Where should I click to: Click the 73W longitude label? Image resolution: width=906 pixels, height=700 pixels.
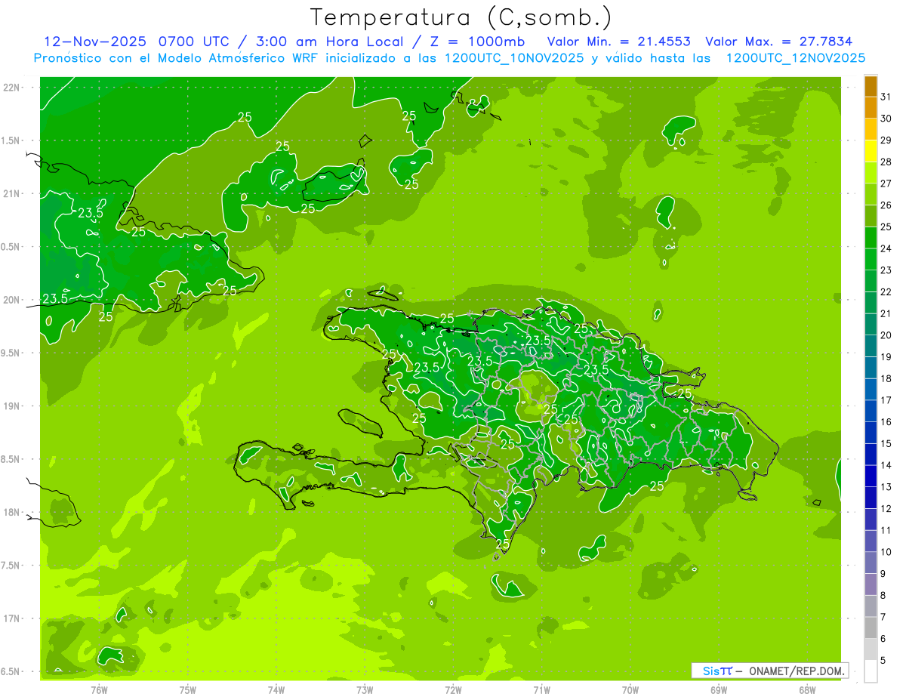[365, 689]
